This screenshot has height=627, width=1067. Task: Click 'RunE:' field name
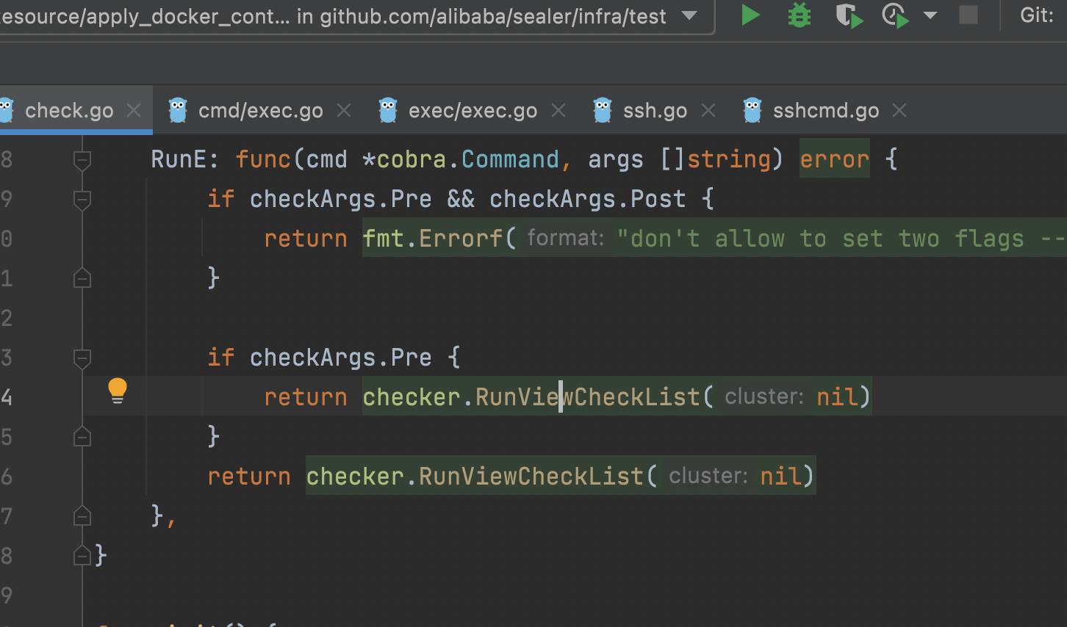(x=185, y=159)
